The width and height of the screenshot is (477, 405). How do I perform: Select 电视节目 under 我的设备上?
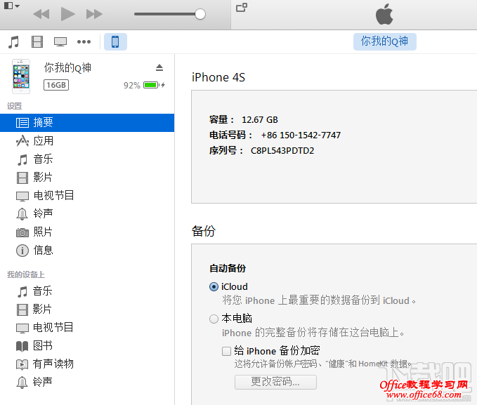click(x=87, y=328)
